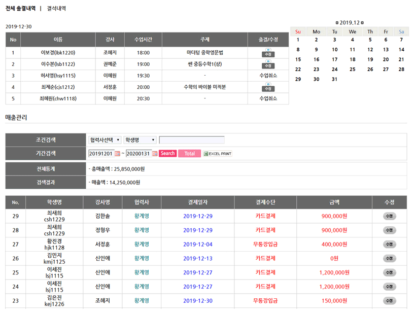Expand the 협력사선택 dropdown
This screenshot has width=417, height=315.
click(x=105, y=140)
